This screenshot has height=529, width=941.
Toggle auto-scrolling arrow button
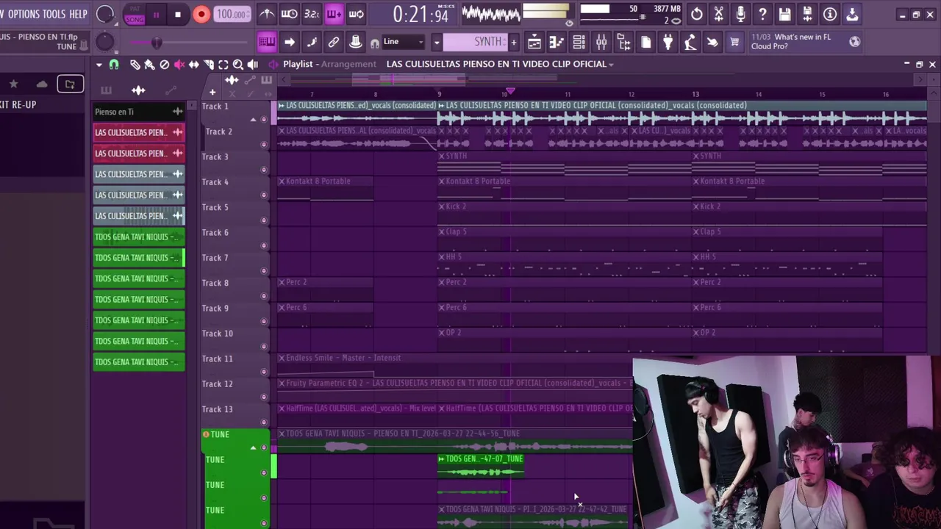289,42
